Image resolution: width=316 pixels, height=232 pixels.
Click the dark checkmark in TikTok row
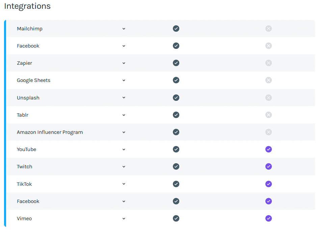pyautogui.click(x=176, y=184)
